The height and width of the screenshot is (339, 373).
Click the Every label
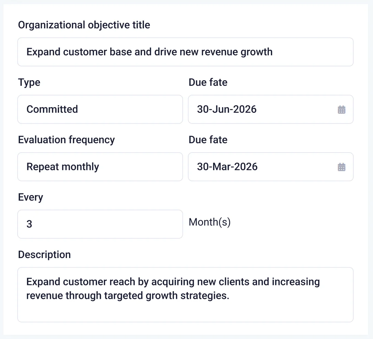point(30,197)
